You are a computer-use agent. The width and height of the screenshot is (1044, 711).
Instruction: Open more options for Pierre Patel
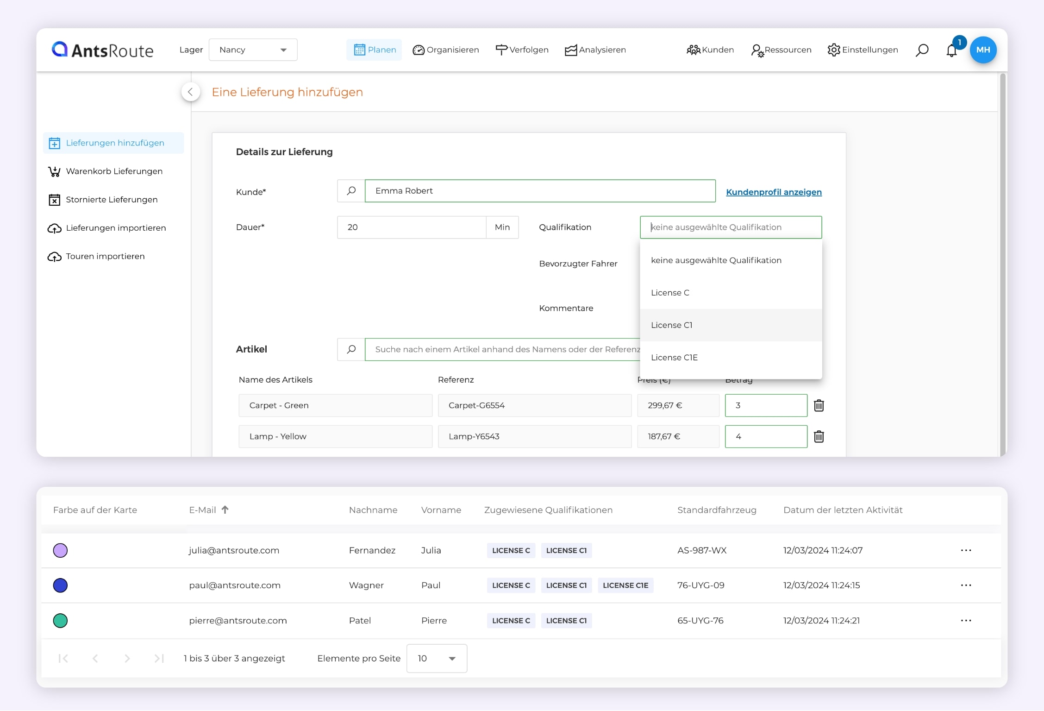tap(965, 620)
